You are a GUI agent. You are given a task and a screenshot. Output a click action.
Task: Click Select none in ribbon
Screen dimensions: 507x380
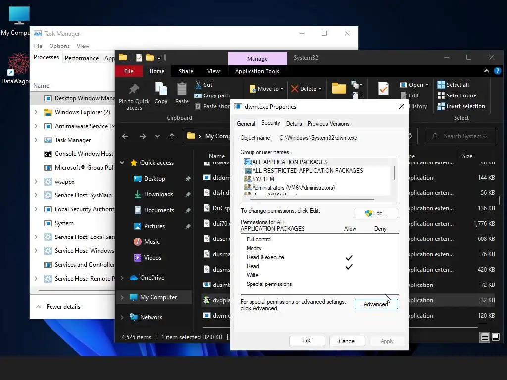pyautogui.click(x=457, y=95)
